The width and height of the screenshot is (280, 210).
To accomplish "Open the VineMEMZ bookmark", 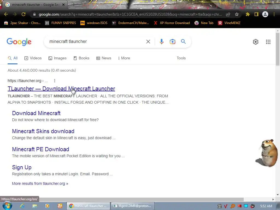I will [229, 23].
